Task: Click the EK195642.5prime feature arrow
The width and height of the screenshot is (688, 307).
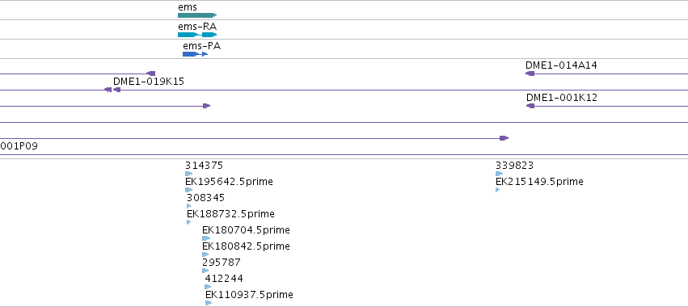Action: click(188, 190)
